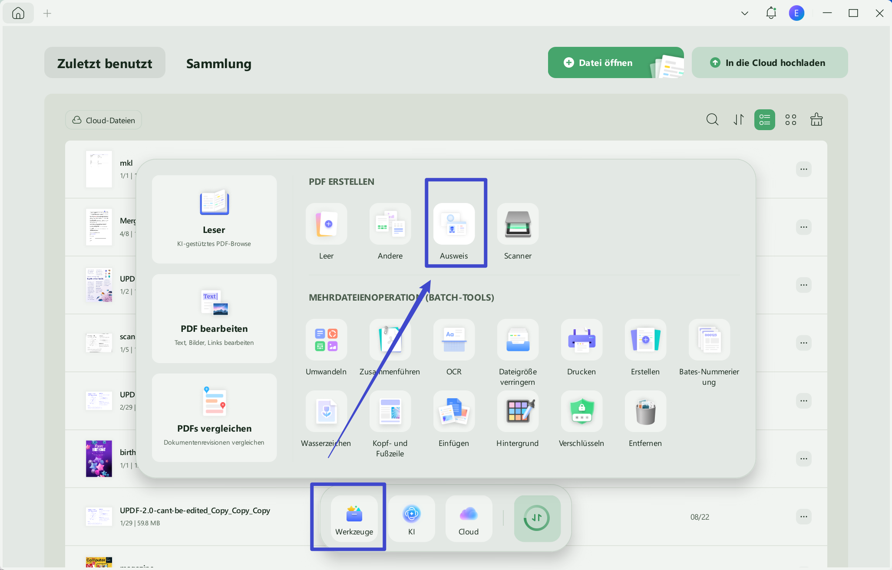
Task: Click In die Cloud hochladen button
Action: [x=770, y=62]
